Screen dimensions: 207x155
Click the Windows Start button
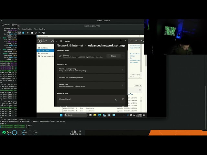point(61,115)
